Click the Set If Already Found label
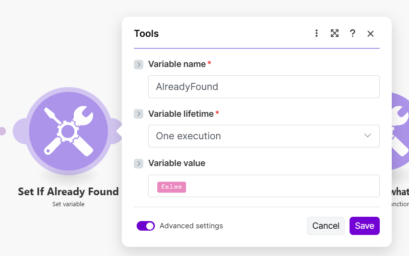The width and height of the screenshot is (409, 256). (x=68, y=192)
